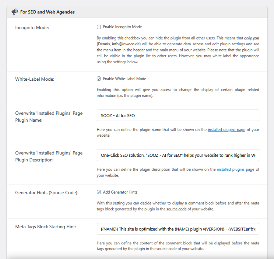Open 'installed plugins page' link in plugin name help text
Viewport: 274px width, 259px height.
pyautogui.click(x=226, y=130)
